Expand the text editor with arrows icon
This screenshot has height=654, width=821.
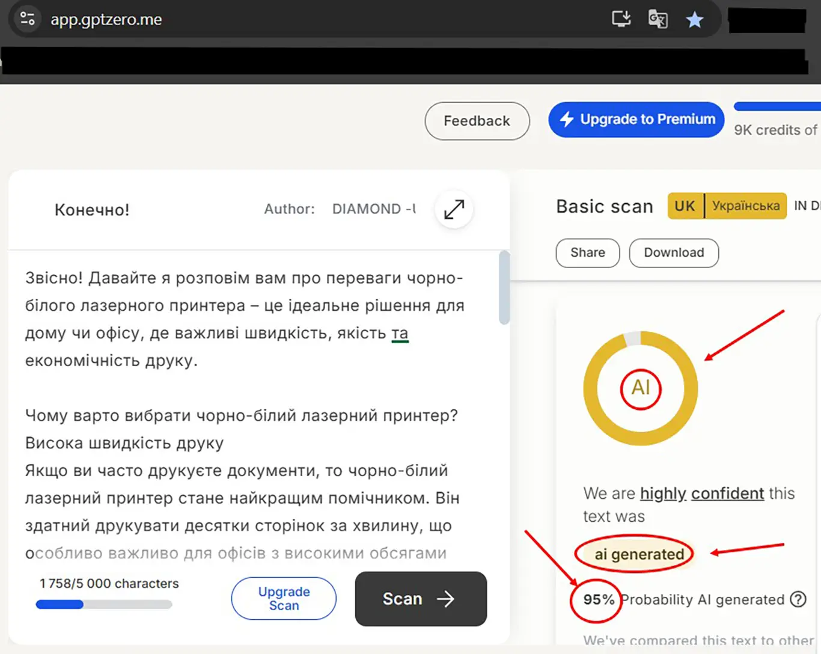point(454,209)
